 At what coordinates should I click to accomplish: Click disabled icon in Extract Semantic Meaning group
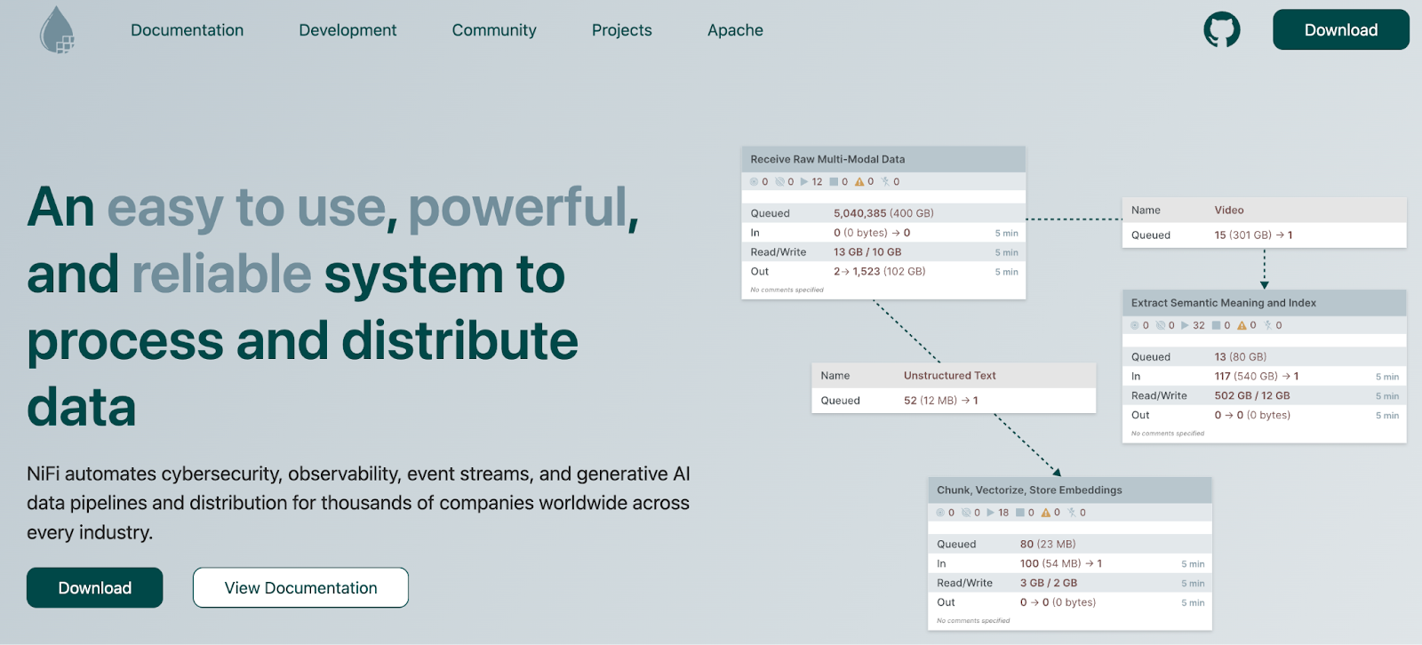1267,325
